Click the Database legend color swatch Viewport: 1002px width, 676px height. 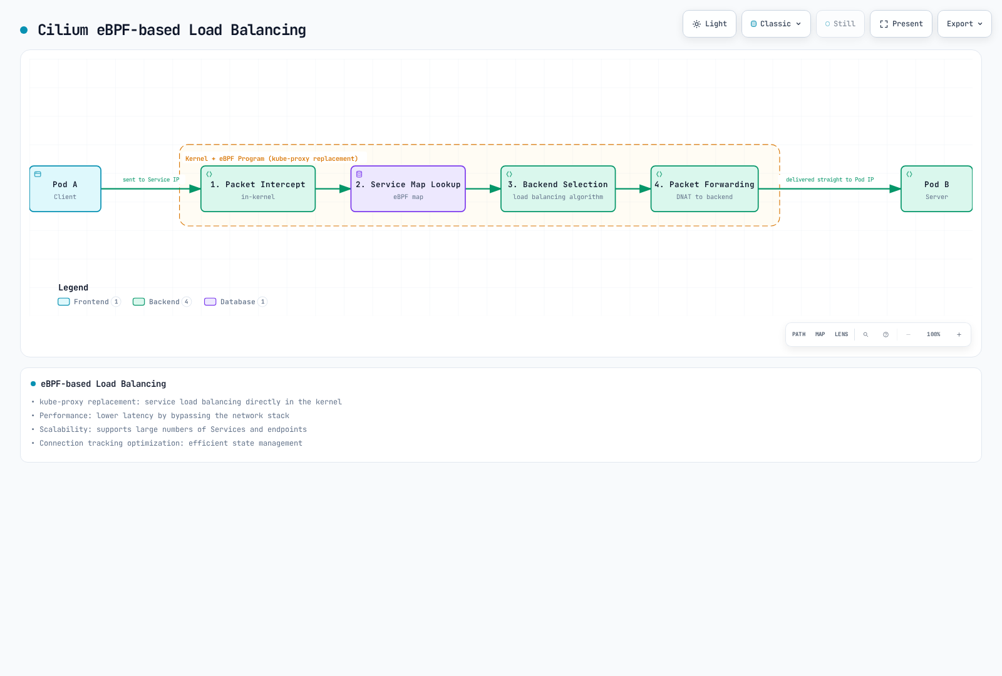[210, 302]
